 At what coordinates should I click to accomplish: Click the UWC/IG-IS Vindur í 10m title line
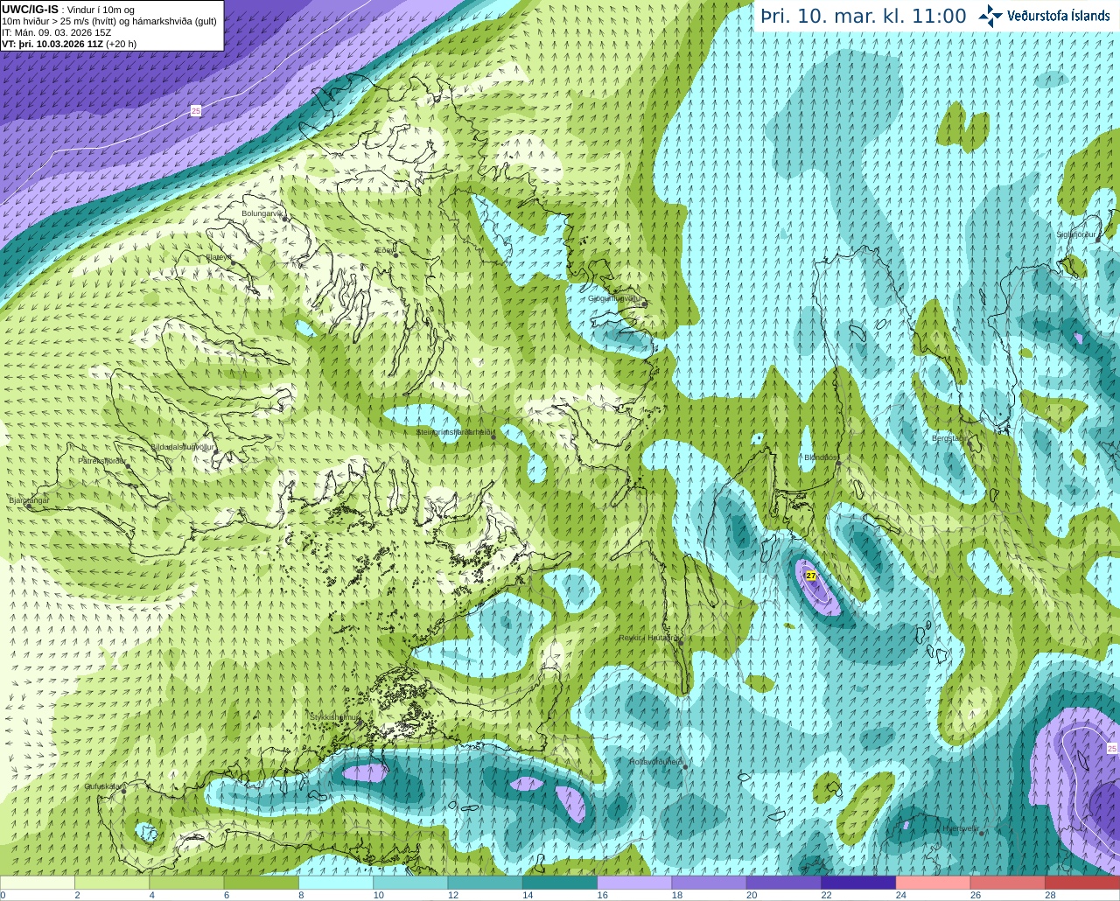tap(67, 9)
